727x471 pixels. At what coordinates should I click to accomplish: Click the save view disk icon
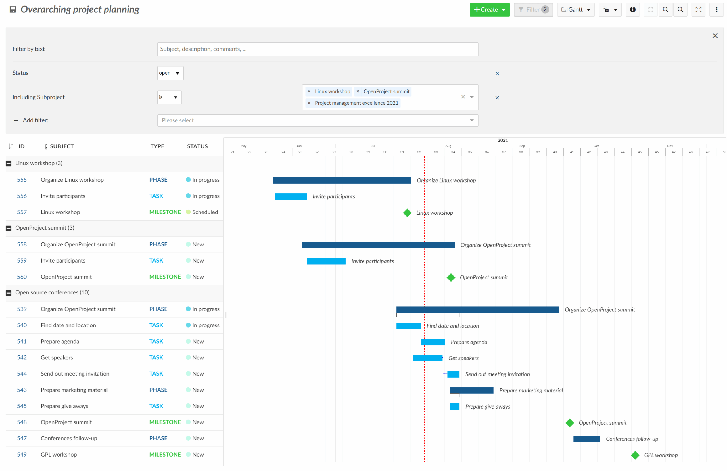click(x=12, y=9)
